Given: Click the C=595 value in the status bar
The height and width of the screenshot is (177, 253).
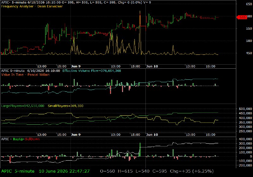Looking at the screenshot, I should coord(160,171).
